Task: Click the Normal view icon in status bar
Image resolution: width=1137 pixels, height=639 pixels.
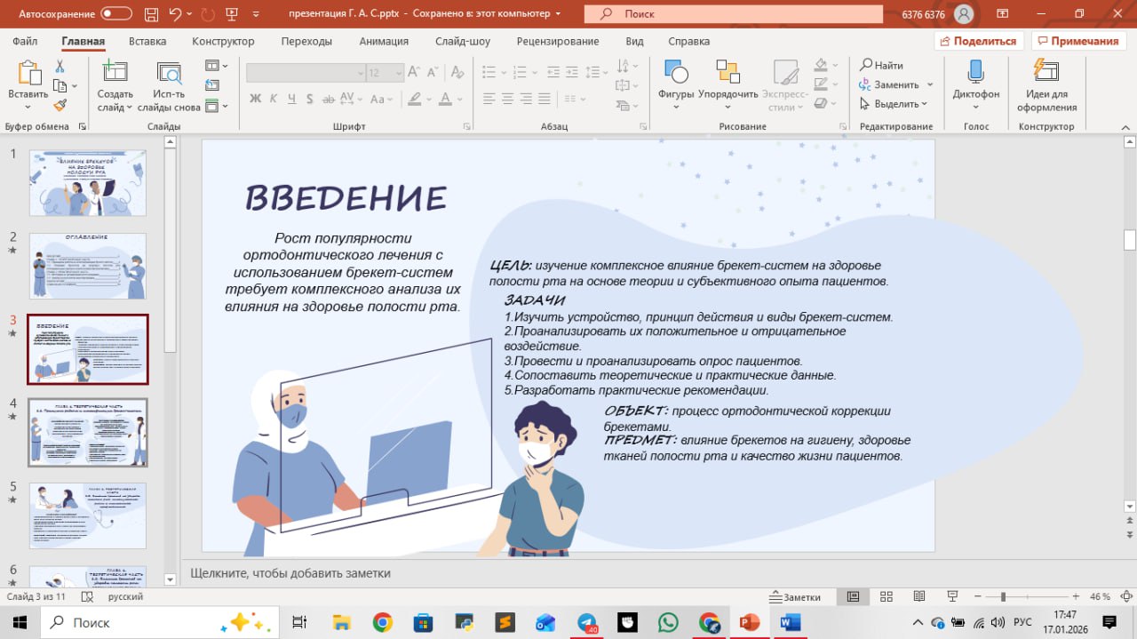Action: click(x=853, y=596)
